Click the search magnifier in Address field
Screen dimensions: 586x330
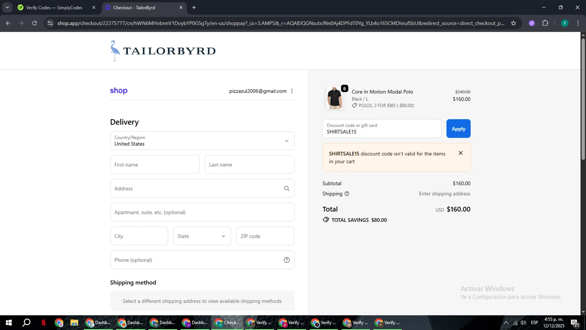click(x=287, y=188)
